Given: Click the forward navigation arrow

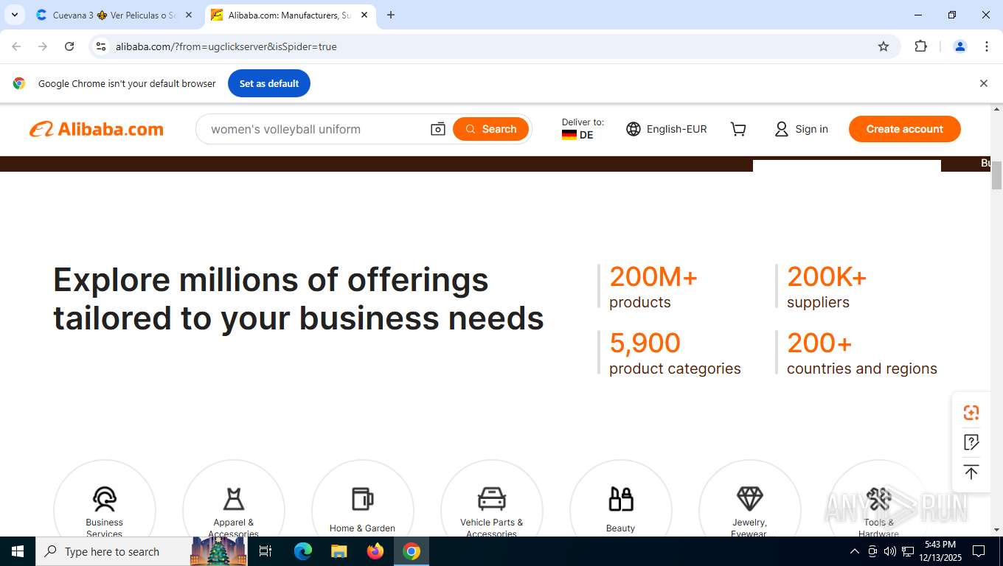Looking at the screenshot, I should (x=43, y=46).
